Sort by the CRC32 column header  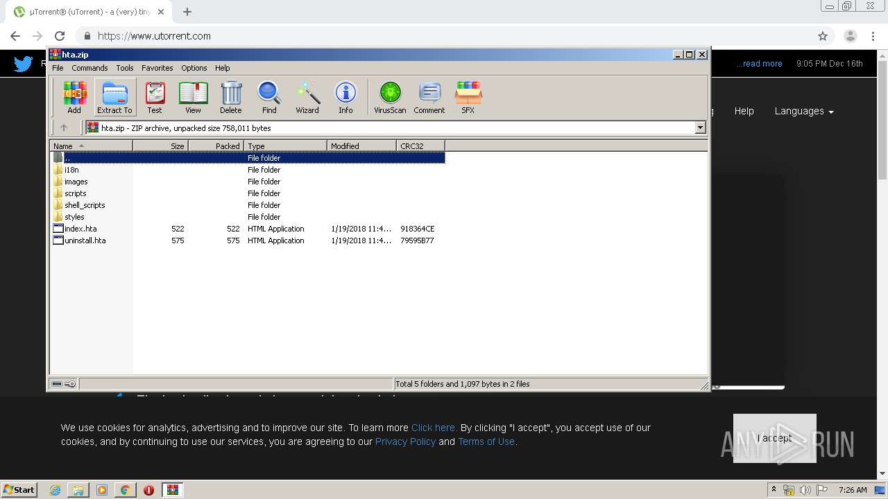[x=420, y=146]
